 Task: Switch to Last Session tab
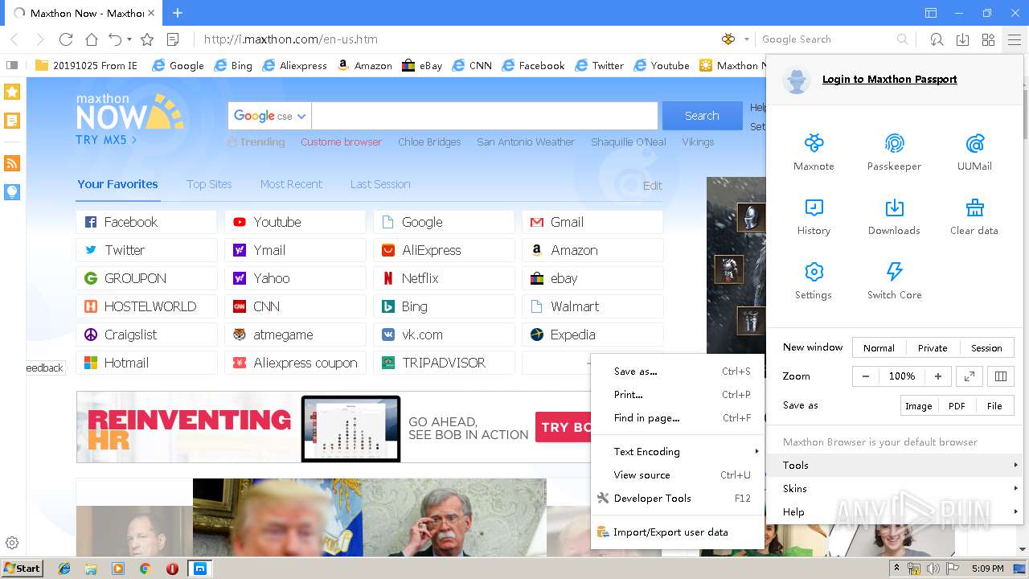(x=380, y=184)
